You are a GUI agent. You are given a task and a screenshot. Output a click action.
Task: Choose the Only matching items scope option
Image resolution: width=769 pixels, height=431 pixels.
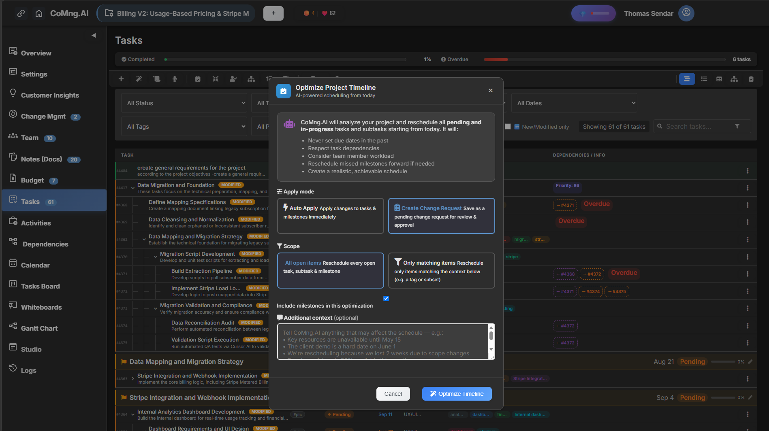pyautogui.click(x=442, y=270)
